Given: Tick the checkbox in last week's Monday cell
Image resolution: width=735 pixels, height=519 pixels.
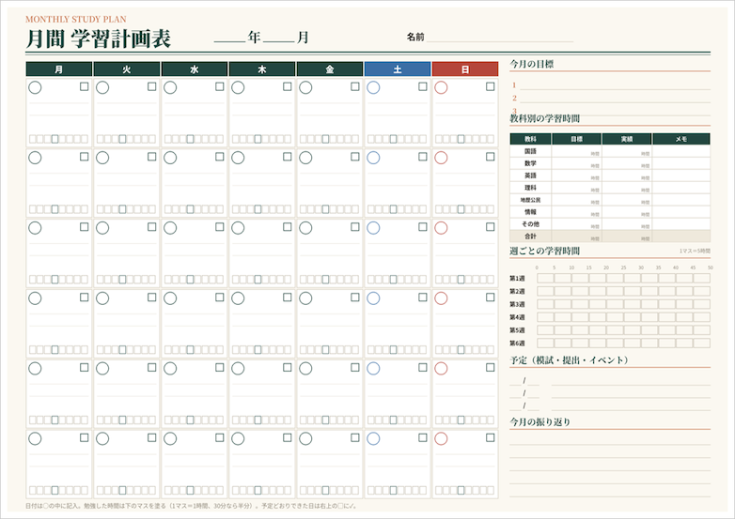Looking at the screenshot, I should click(85, 437).
